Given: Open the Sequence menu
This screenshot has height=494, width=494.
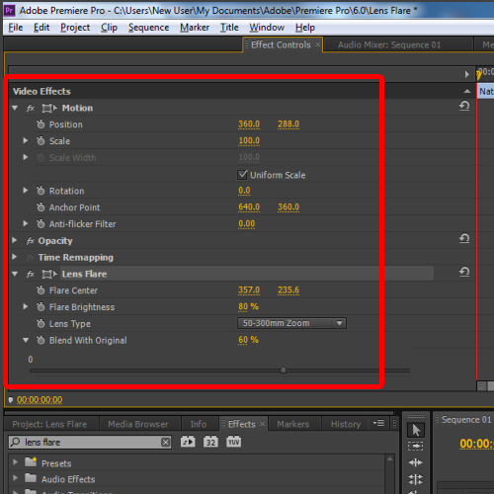Looking at the screenshot, I should coord(149,28).
